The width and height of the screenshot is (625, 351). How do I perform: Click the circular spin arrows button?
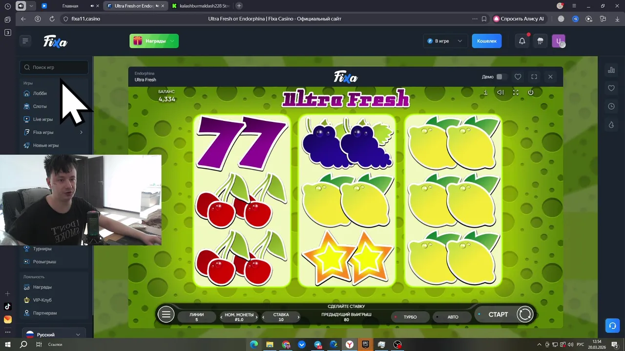tap(525, 314)
